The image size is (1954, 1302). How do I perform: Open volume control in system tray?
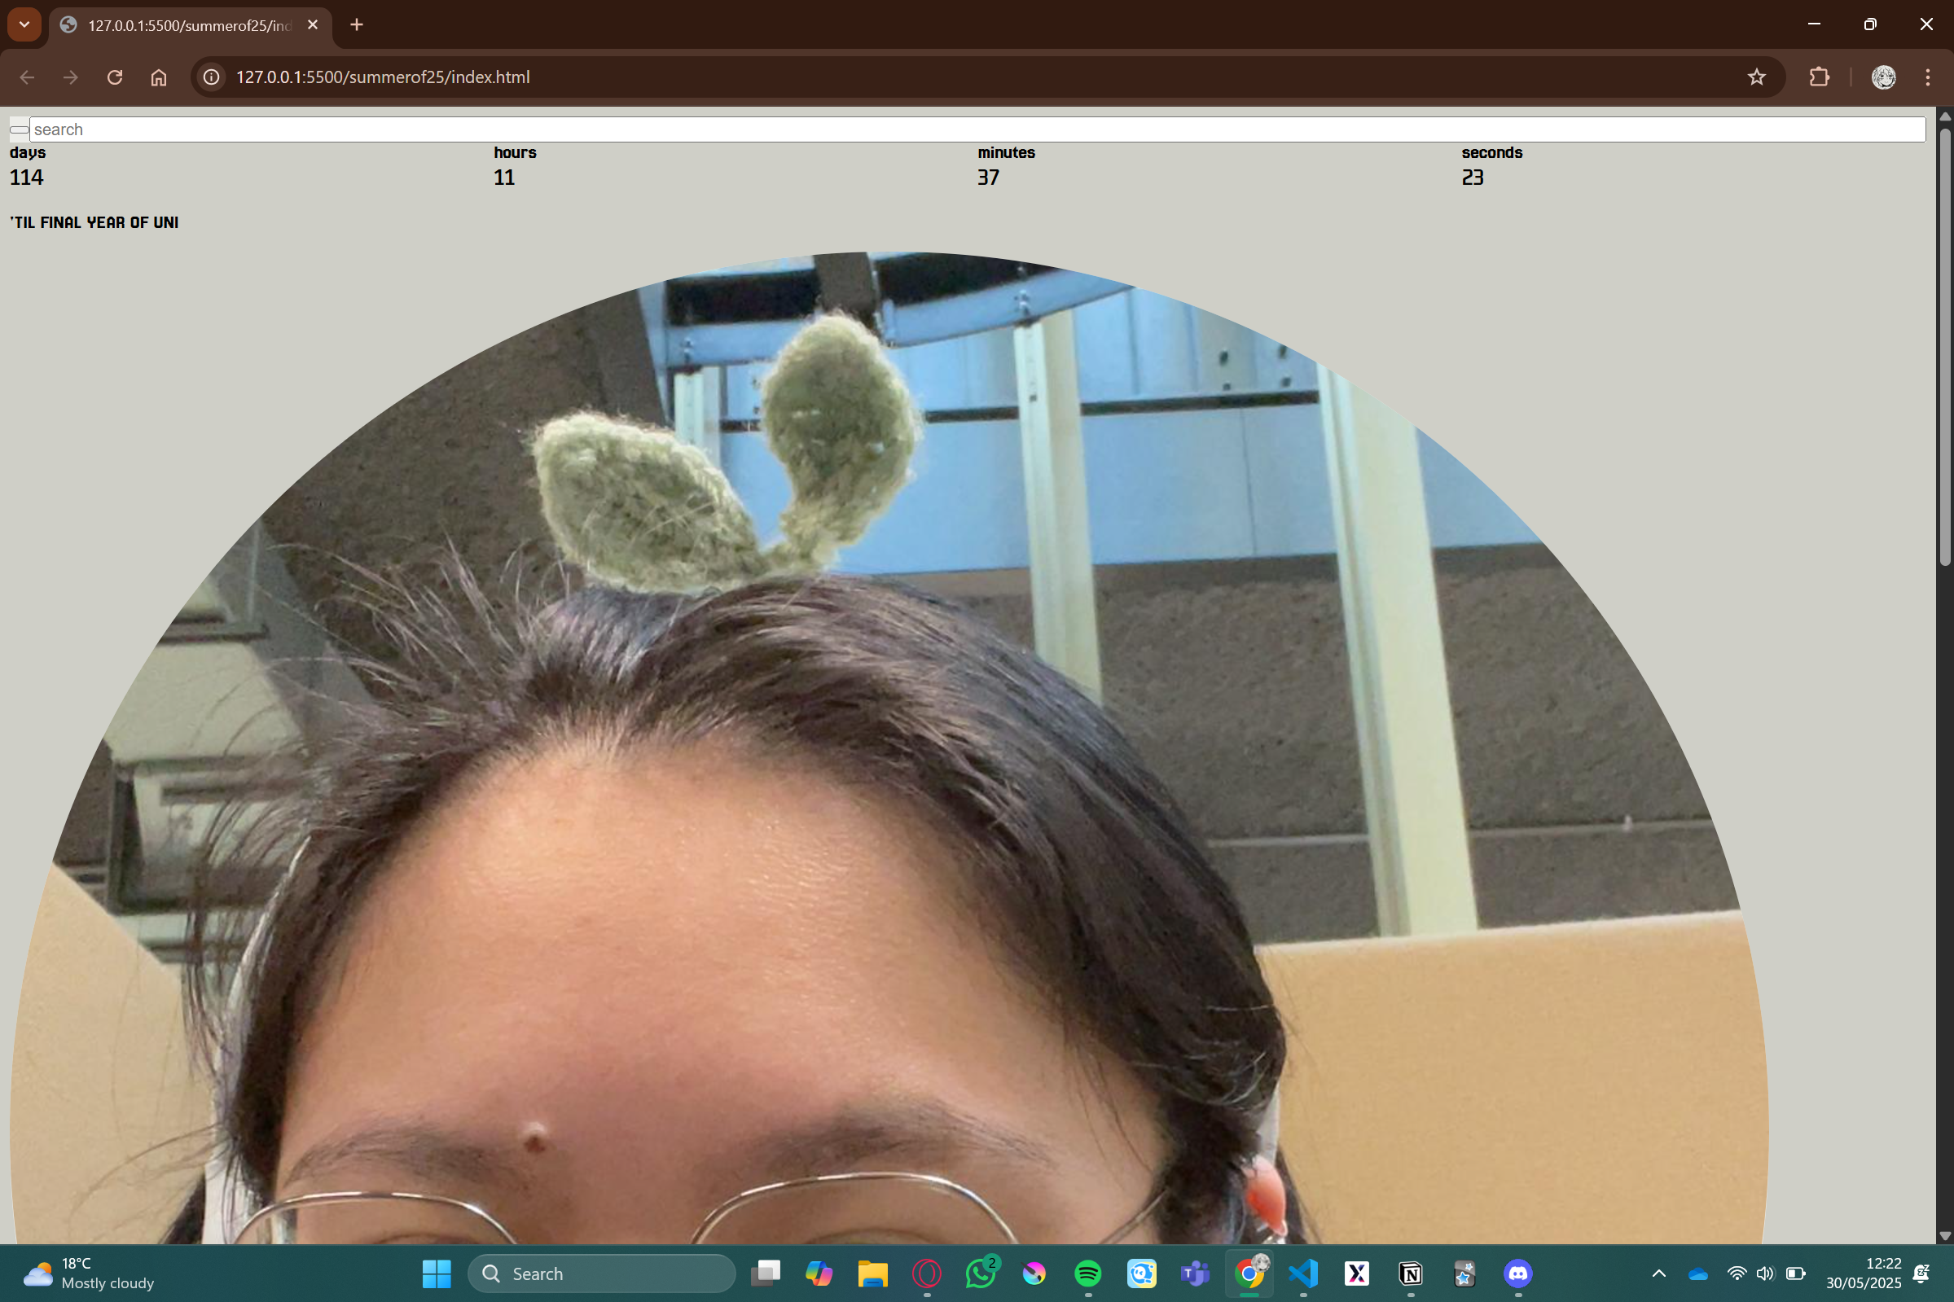tap(1765, 1273)
